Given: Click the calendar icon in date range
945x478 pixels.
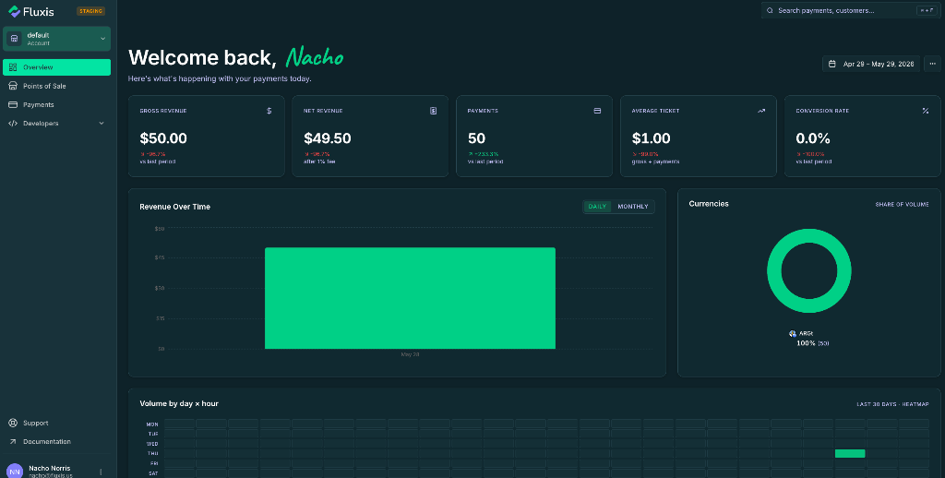Looking at the screenshot, I should (x=832, y=64).
